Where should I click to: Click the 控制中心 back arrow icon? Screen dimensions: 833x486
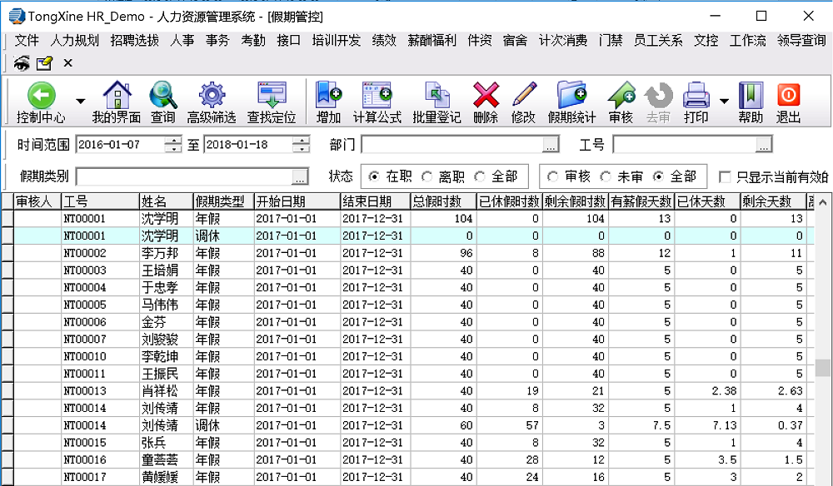click(41, 95)
